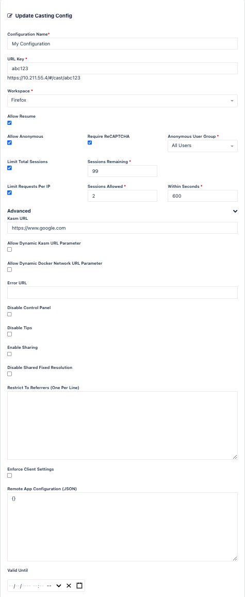The width and height of the screenshot is (245, 597).
Task: Clear the Valid Until date with X icon
Action: tap(69, 586)
